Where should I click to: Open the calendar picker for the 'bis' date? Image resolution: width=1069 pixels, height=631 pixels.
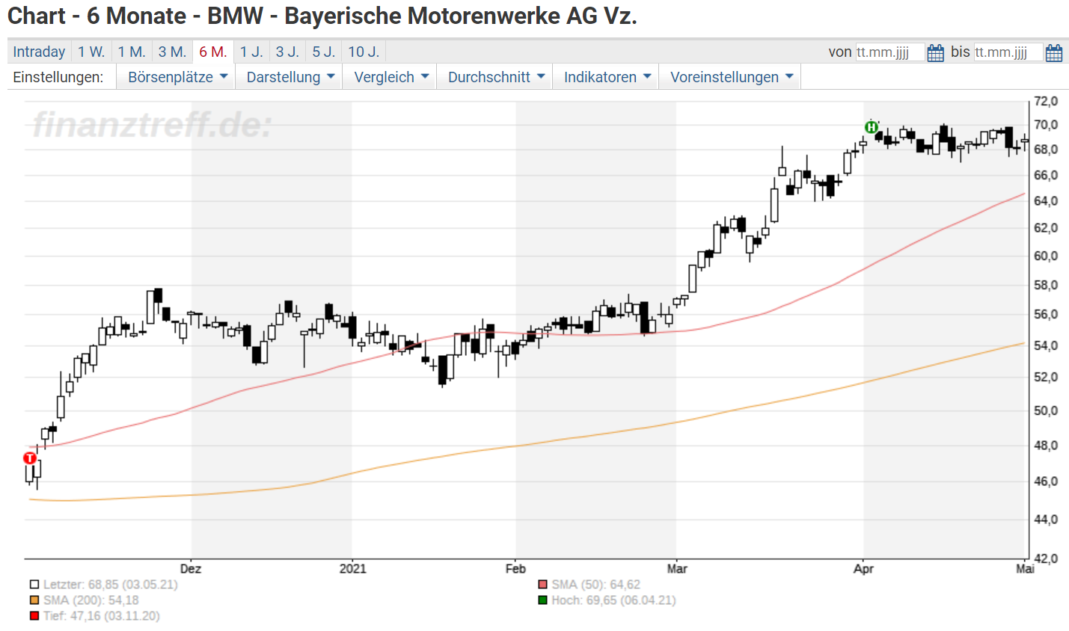click(x=1053, y=52)
